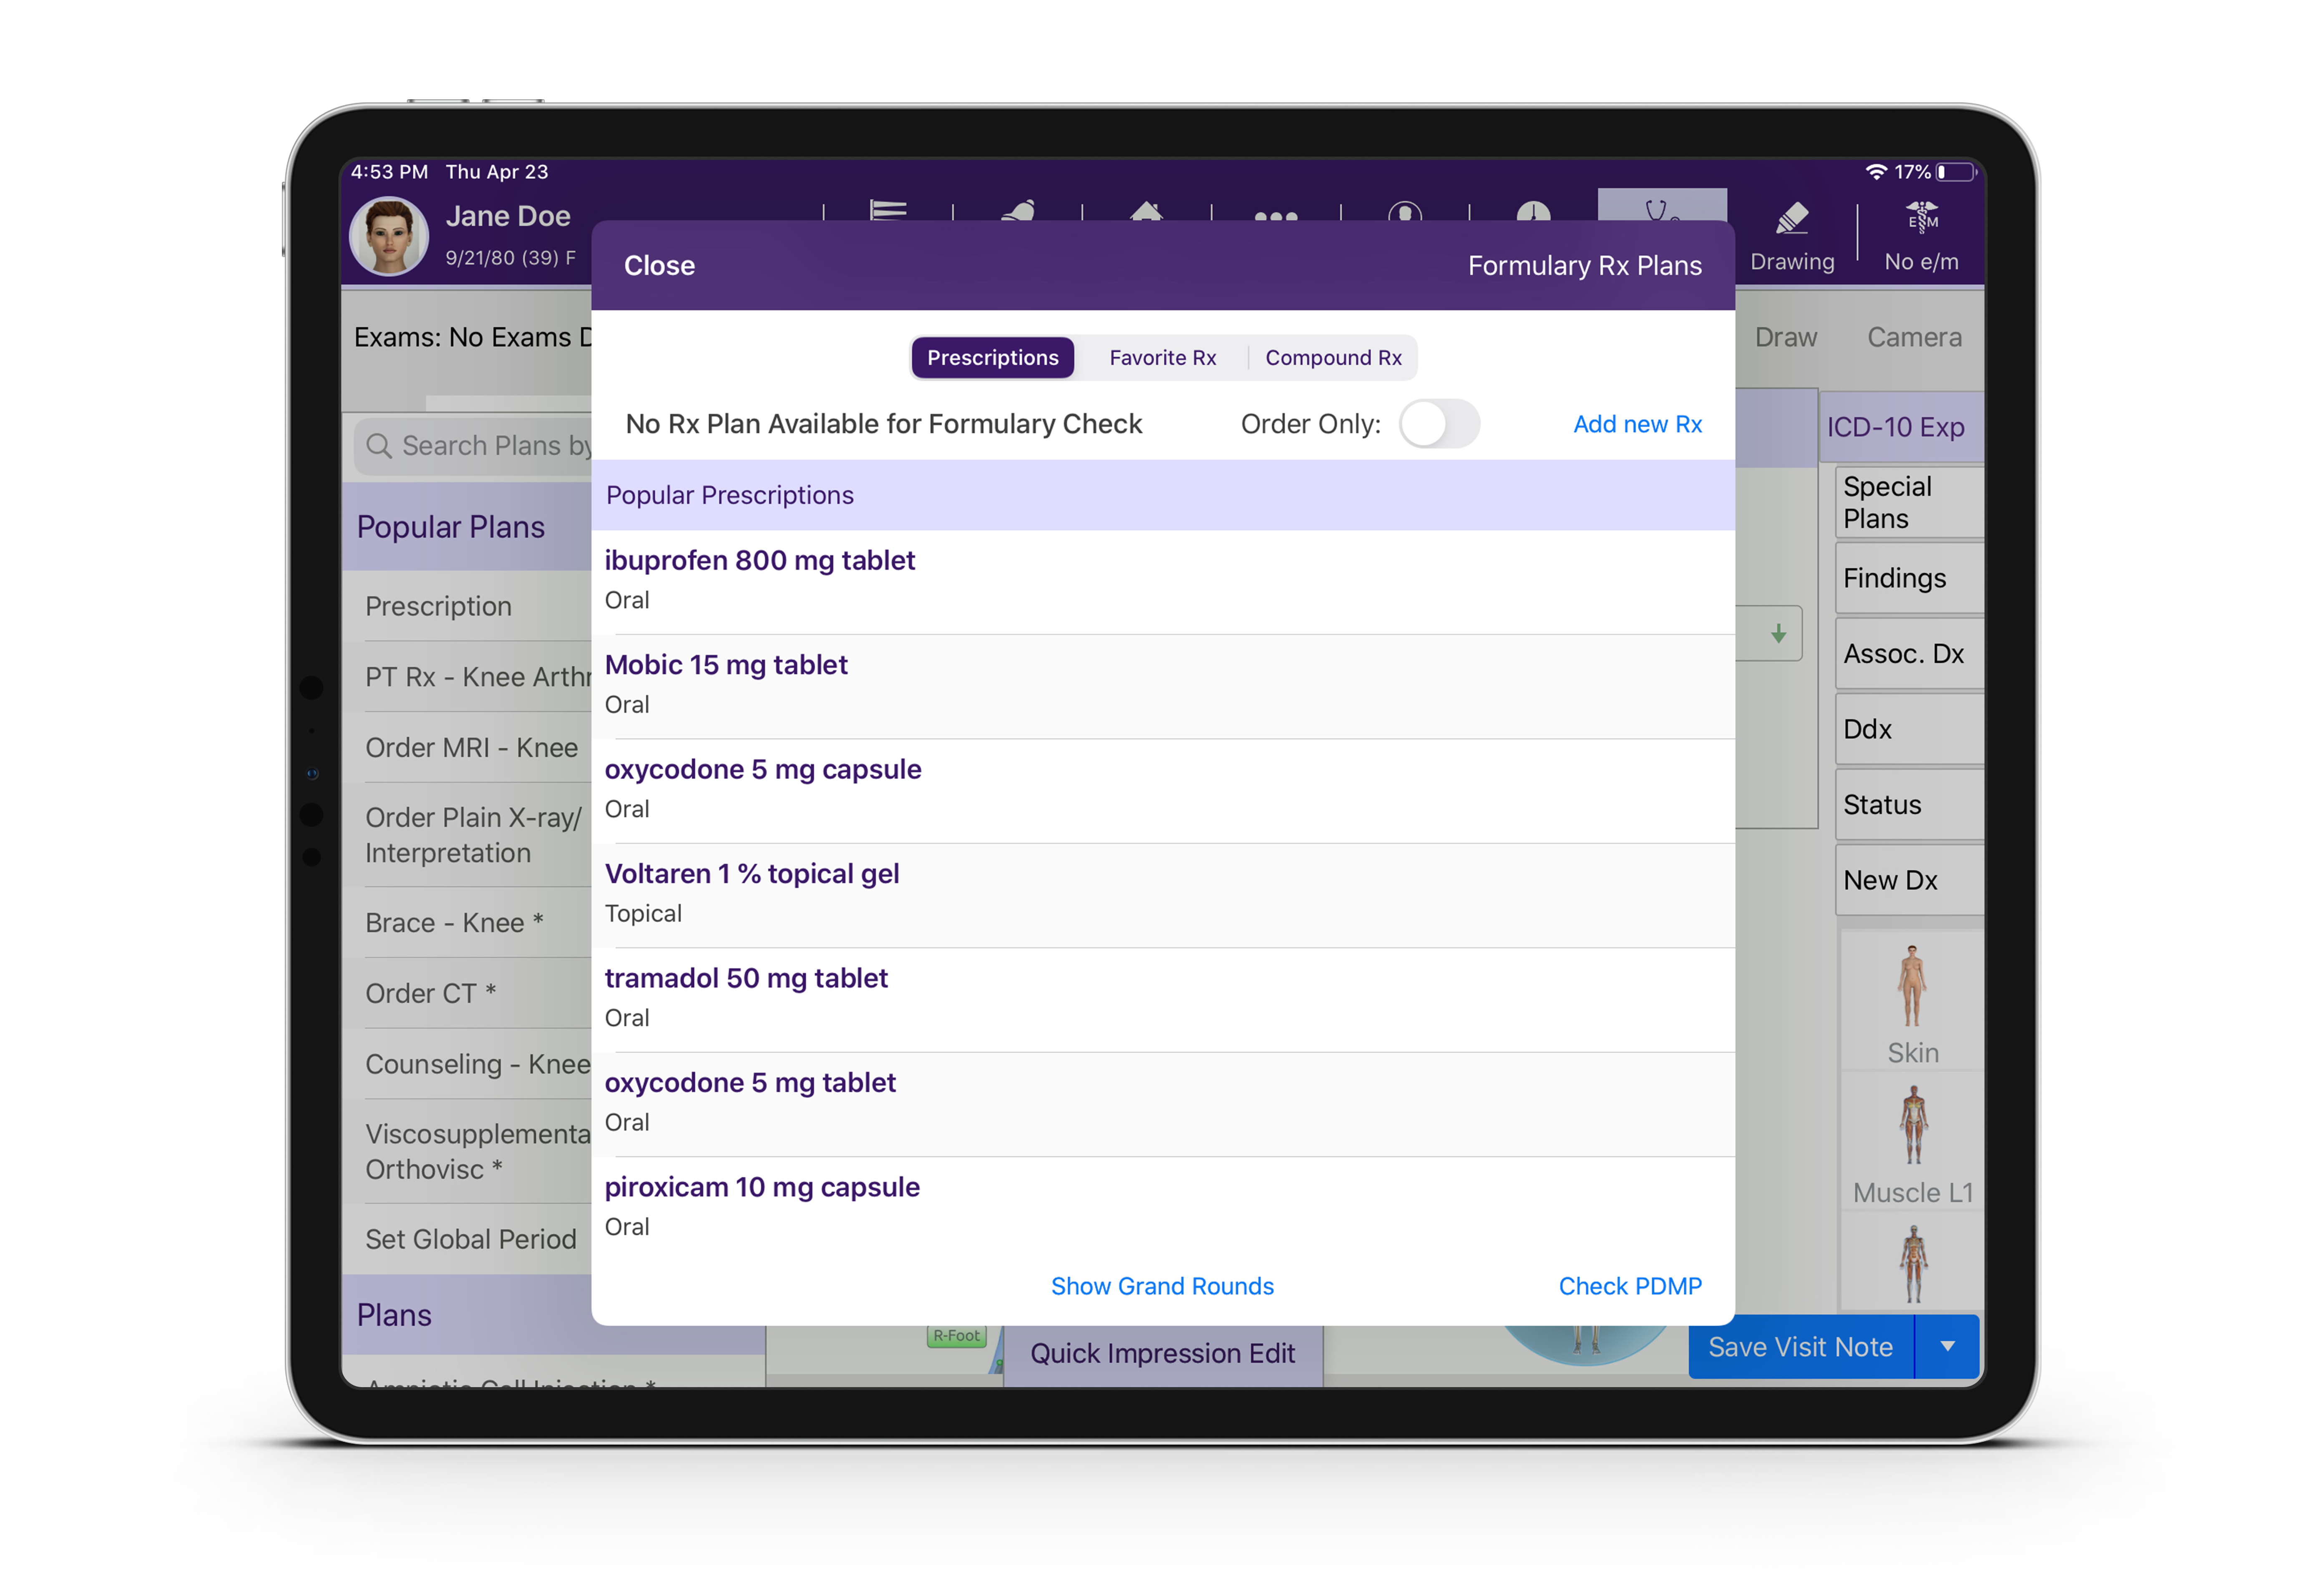Select tramadol 50 mg tablet
Screen dimensions: 2324x1574
pos(1162,1000)
